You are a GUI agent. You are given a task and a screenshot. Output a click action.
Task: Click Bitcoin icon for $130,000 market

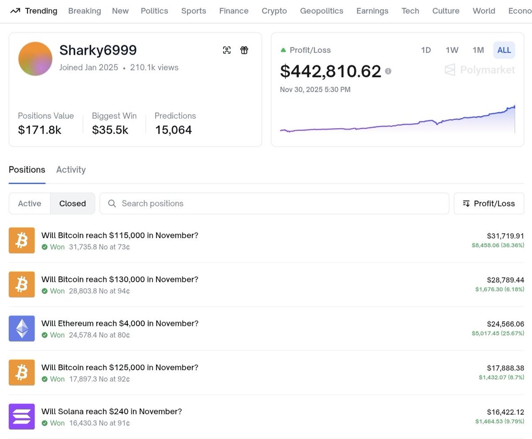click(x=22, y=284)
